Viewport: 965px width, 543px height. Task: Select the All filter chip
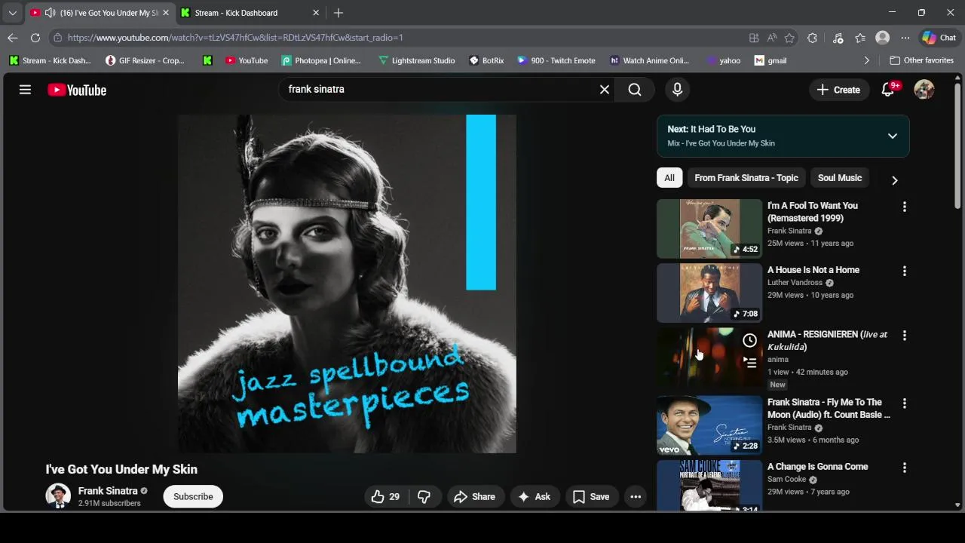(669, 178)
